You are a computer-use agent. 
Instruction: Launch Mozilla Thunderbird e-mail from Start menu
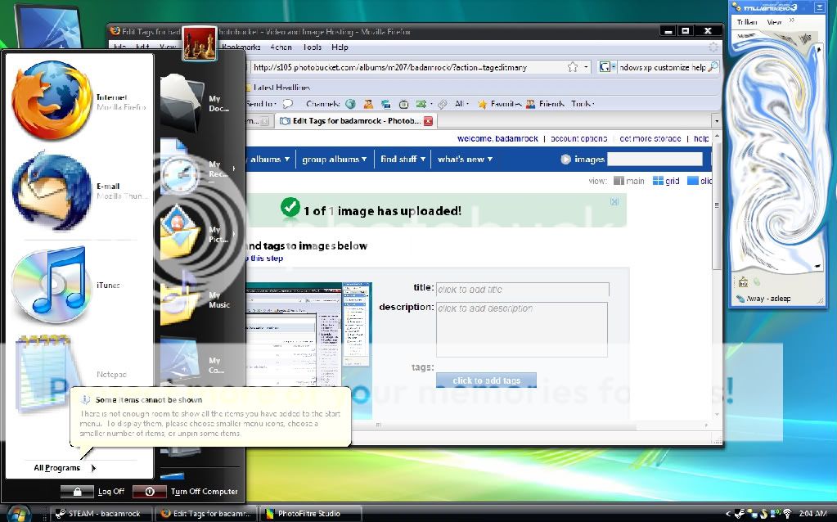(51, 191)
